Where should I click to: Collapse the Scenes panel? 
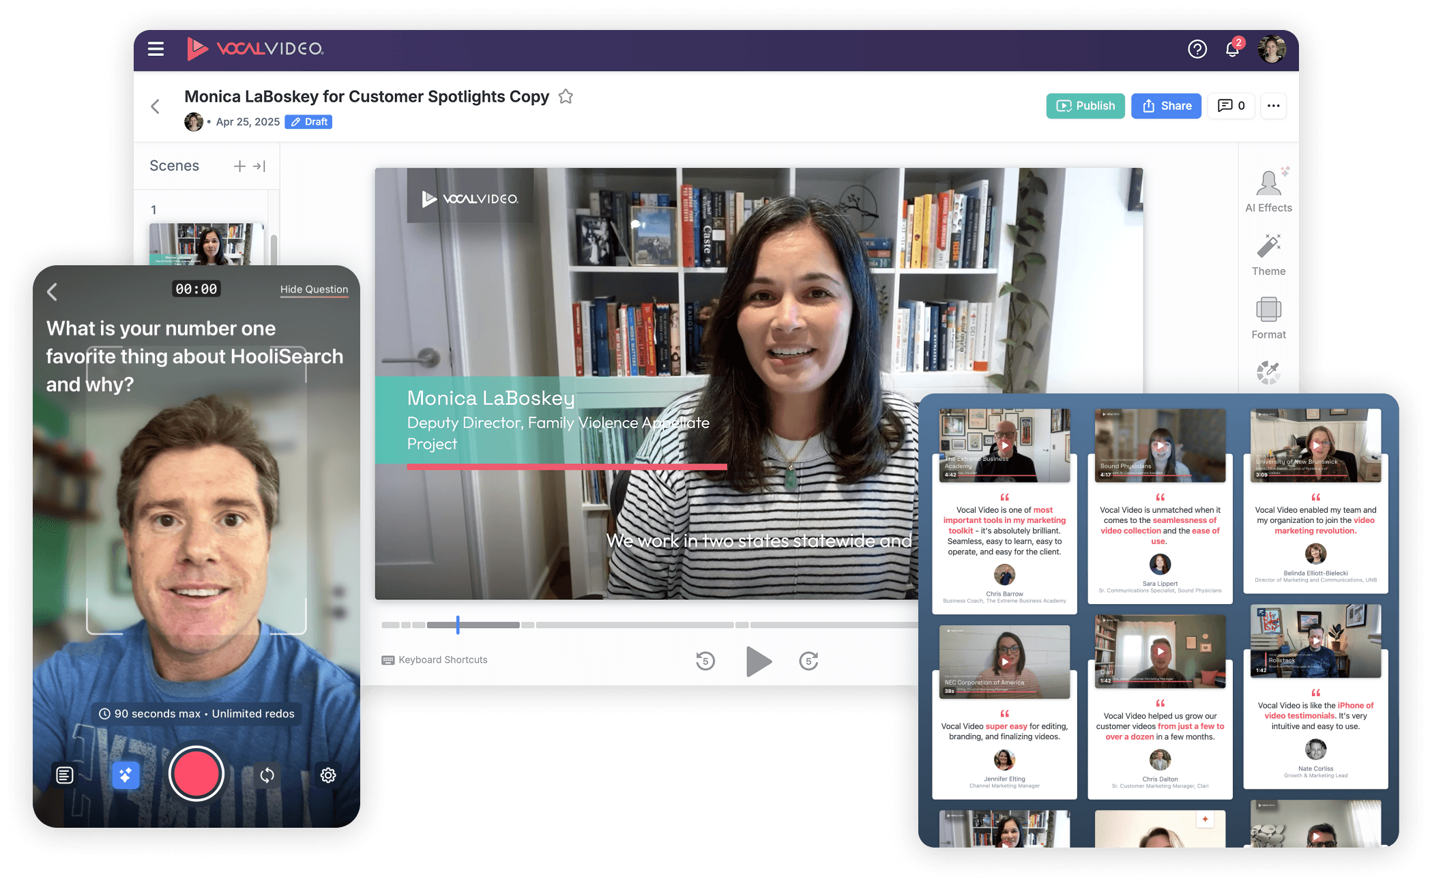pos(259,166)
